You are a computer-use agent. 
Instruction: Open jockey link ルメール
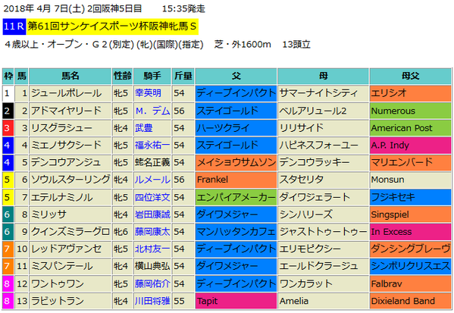tap(152, 180)
